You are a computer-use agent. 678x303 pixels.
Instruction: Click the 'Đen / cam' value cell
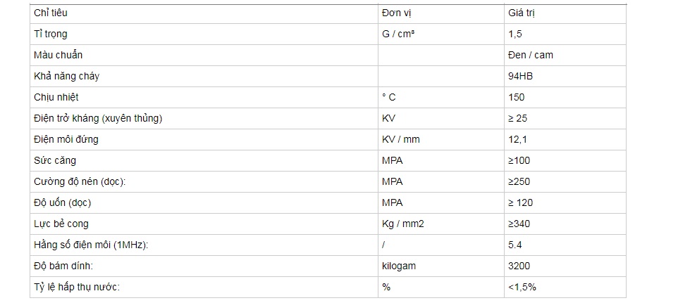pyautogui.click(x=530, y=55)
